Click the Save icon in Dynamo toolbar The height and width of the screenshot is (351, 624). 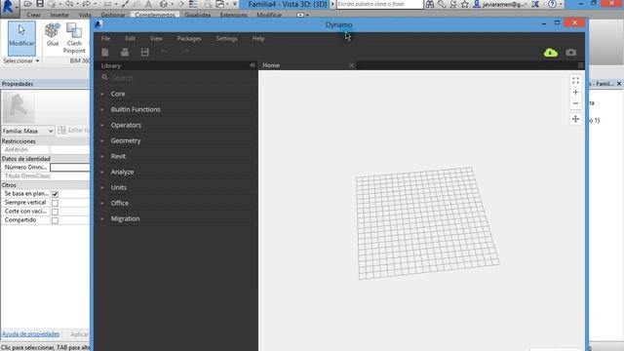pyautogui.click(x=145, y=52)
